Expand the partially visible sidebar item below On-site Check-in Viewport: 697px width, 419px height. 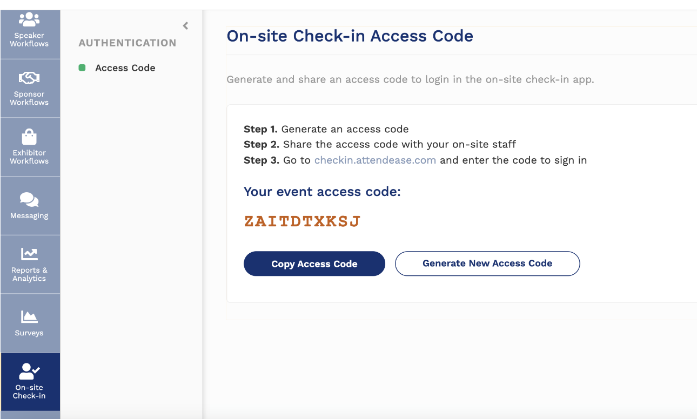coord(30,415)
